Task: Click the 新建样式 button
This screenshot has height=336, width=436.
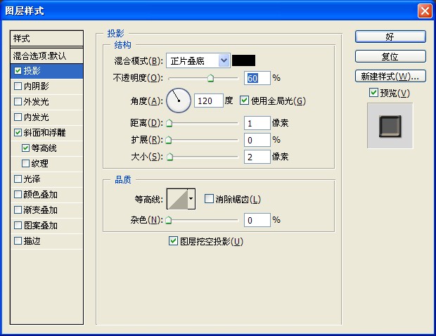Action: 390,76
